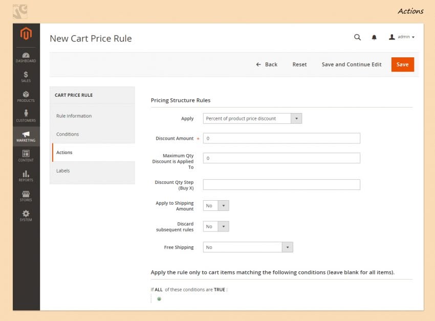Open the Discard subsequent rules dropdown
Image resolution: width=435 pixels, height=321 pixels.
(x=216, y=226)
